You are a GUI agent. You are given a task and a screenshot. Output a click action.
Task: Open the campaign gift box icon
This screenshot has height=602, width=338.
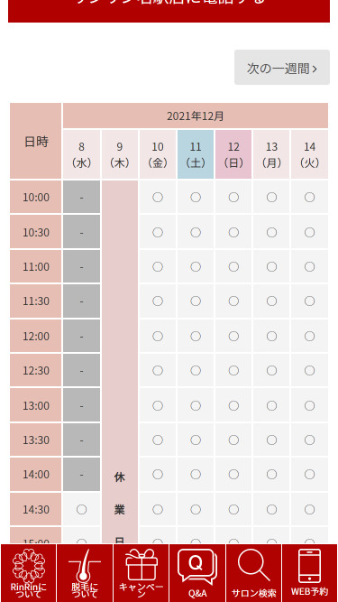point(141,573)
